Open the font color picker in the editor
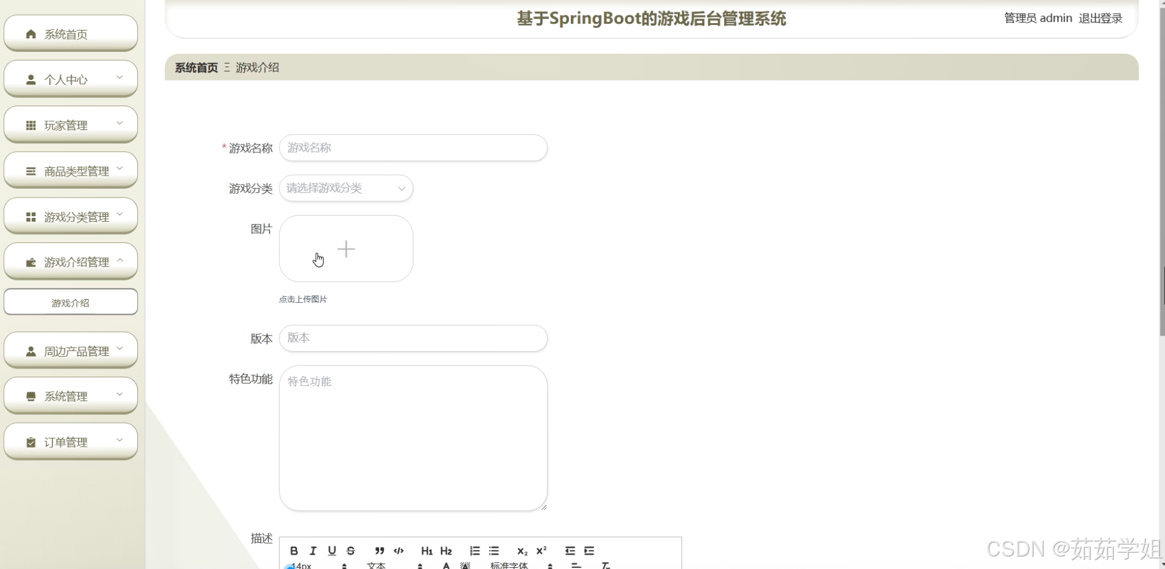Screen dimensions: 1165x569 click(445, 564)
